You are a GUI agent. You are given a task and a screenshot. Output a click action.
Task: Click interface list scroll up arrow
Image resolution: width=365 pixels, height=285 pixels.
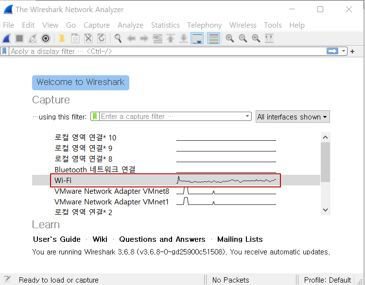pyautogui.click(x=326, y=137)
